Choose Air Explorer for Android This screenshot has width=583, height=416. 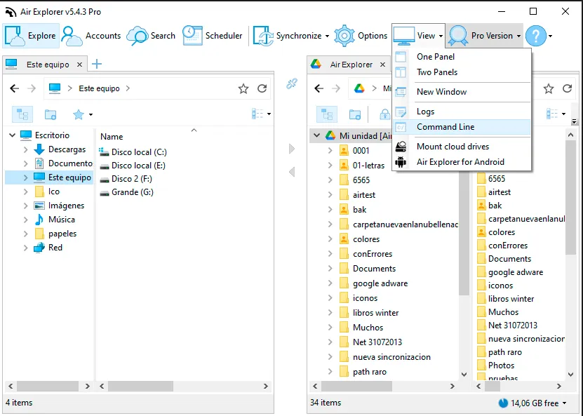[x=462, y=162]
